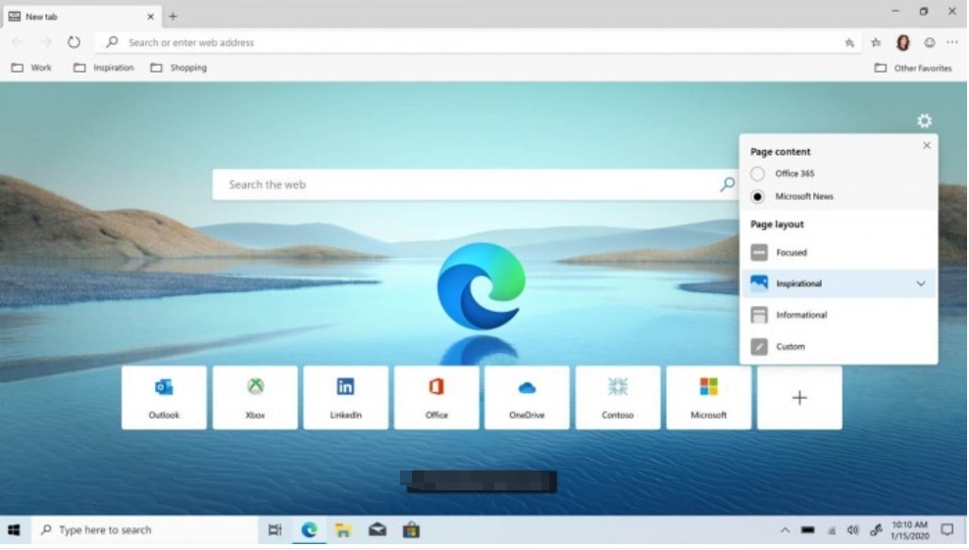Open a new browser tab

tap(173, 17)
